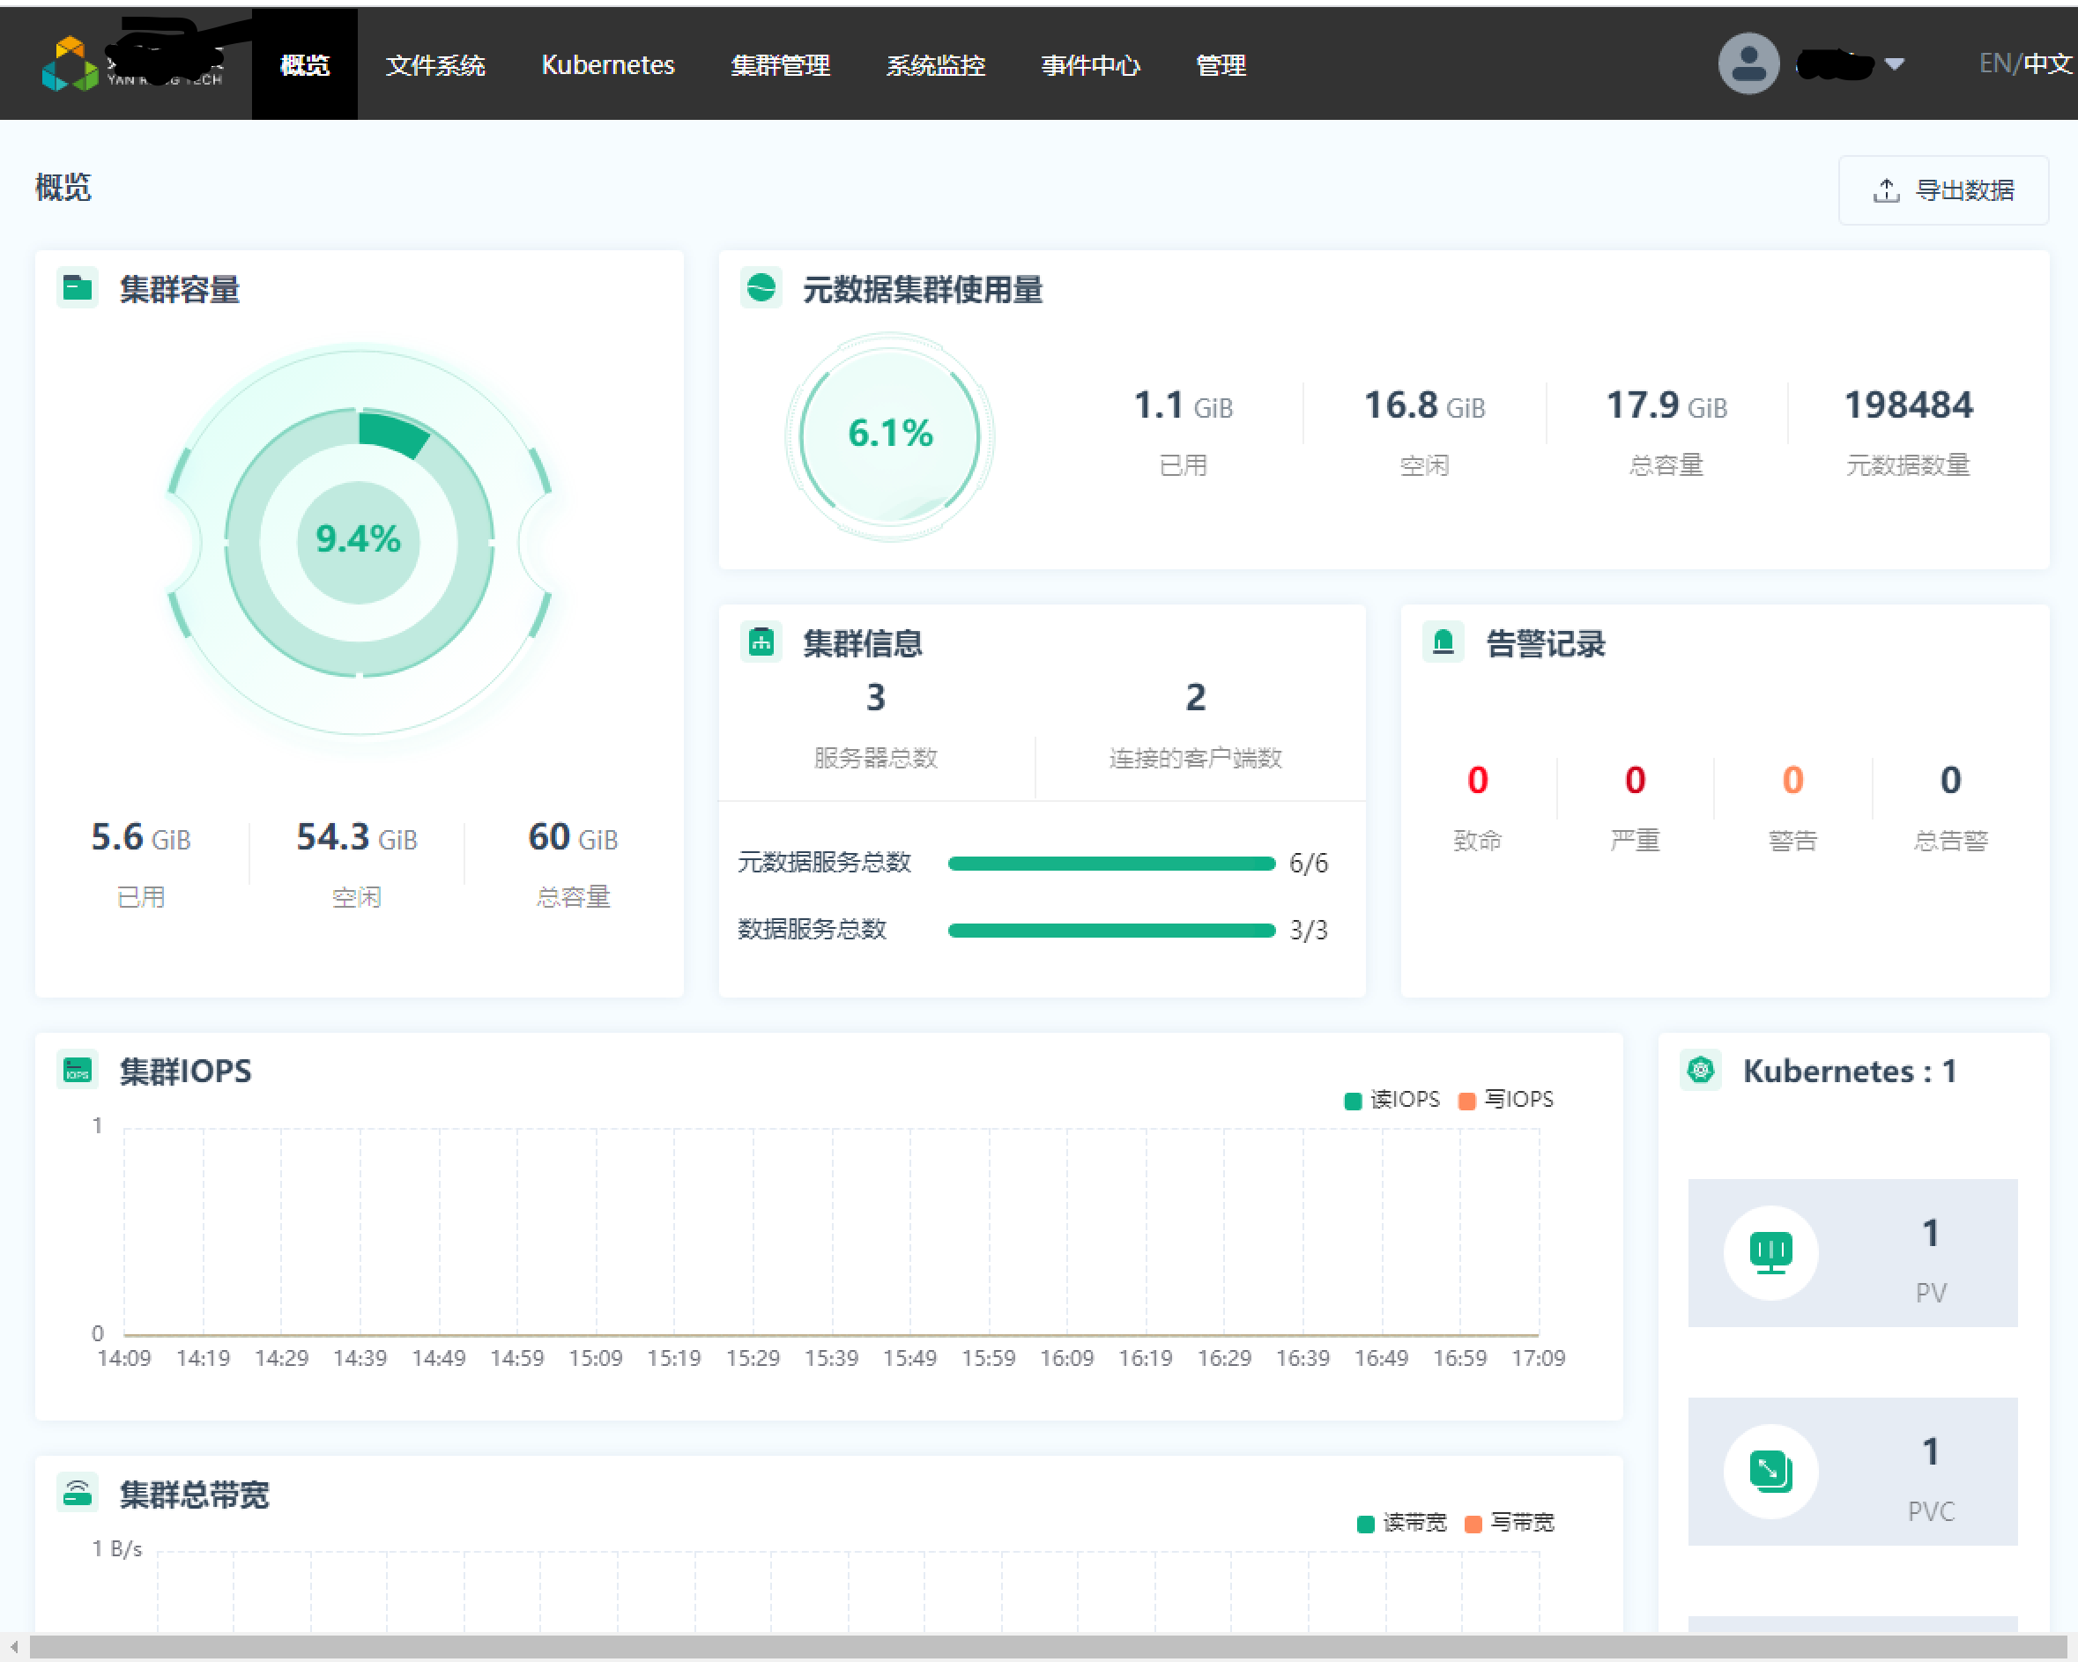Click the 严重 severe alarm count 0

click(x=1636, y=779)
